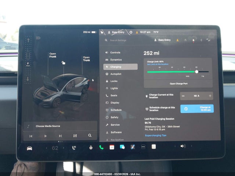The height and width of the screenshot is (176, 235).
Task: Raise the volume with right chevron
Action: (x=192, y=146)
